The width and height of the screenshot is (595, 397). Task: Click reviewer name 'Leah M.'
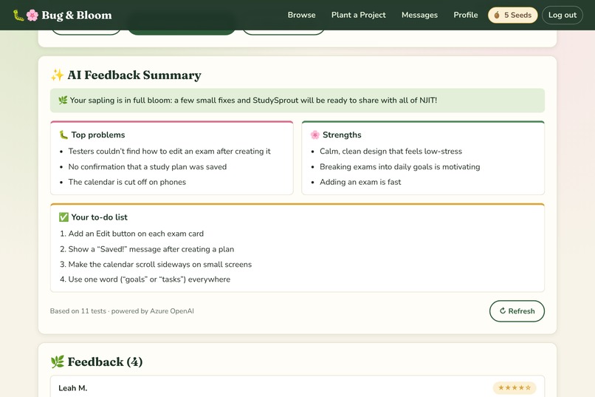(x=73, y=388)
